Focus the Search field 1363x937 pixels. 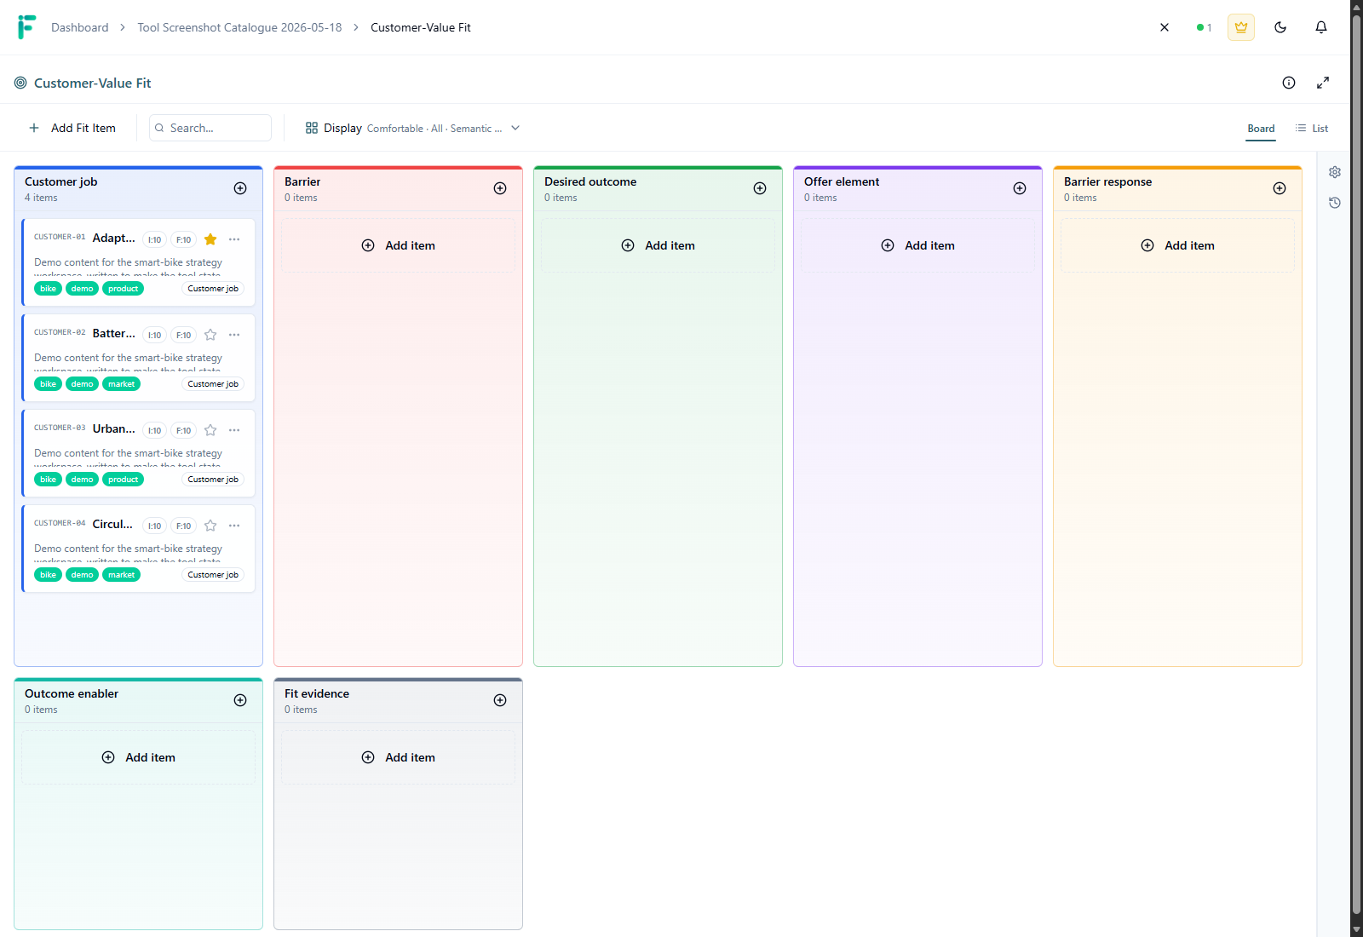click(210, 128)
